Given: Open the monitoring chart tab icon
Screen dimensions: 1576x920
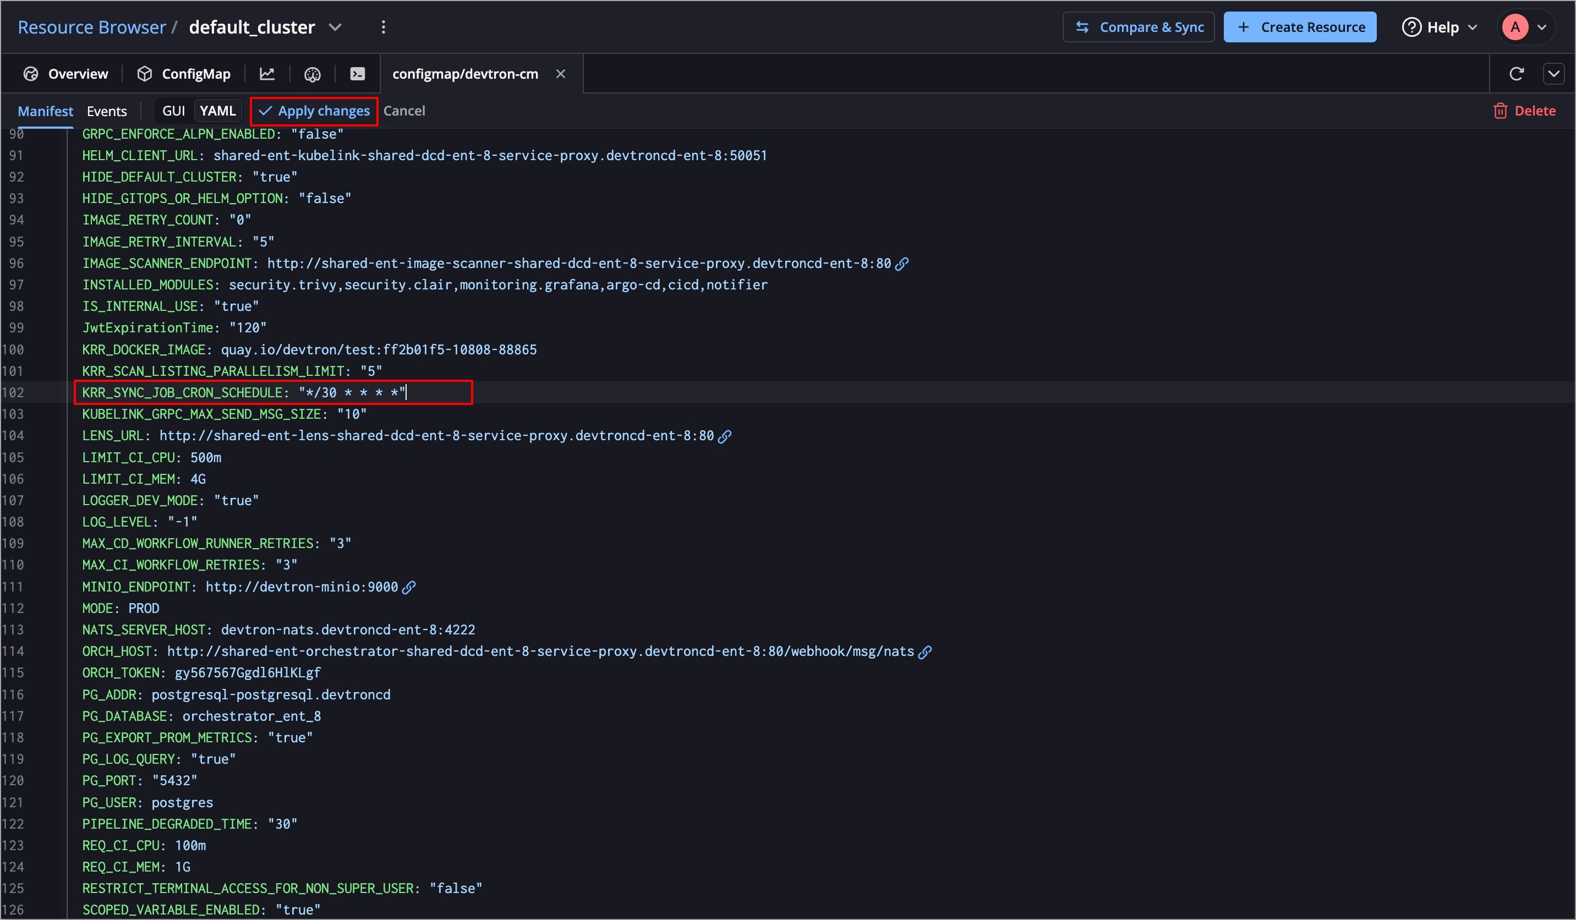Looking at the screenshot, I should [267, 74].
